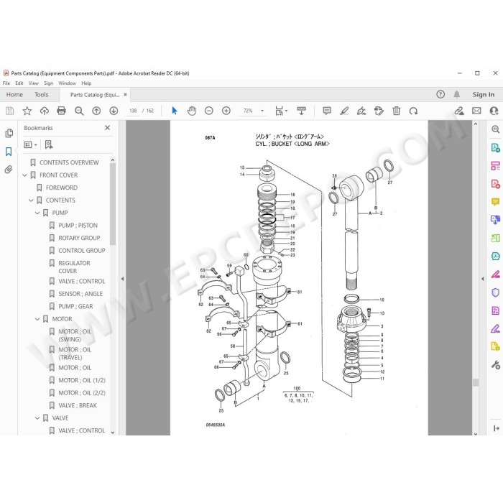503x503 pixels.
Task: Click the bookmarks panel scrollbar
Action: [113, 204]
